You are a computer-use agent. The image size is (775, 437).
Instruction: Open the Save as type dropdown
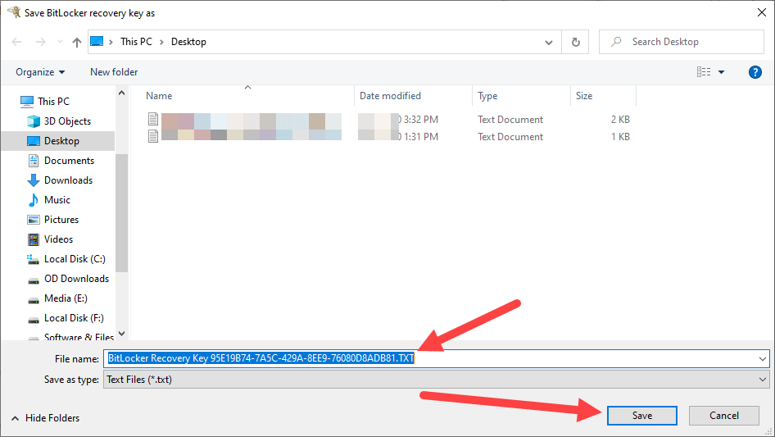[x=436, y=380]
